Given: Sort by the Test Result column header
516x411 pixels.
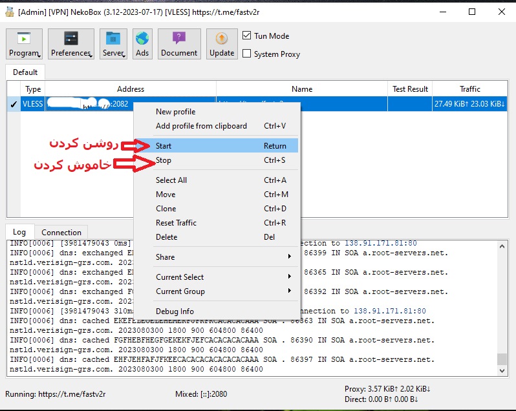Looking at the screenshot, I should click(x=410, y=89).
